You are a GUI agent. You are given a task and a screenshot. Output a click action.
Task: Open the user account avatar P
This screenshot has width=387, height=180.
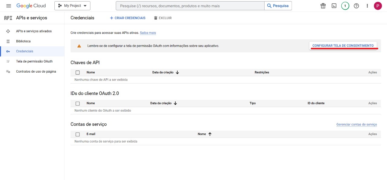(x=378, y=6)
